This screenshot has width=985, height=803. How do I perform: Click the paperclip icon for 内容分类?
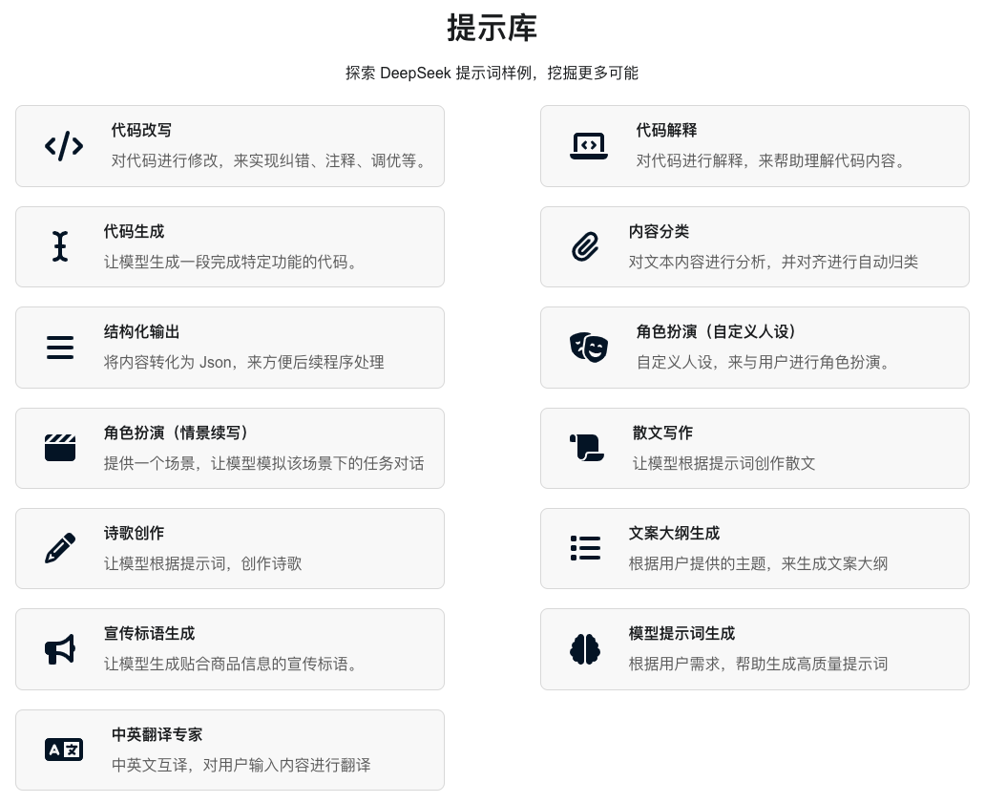point(584,246)
